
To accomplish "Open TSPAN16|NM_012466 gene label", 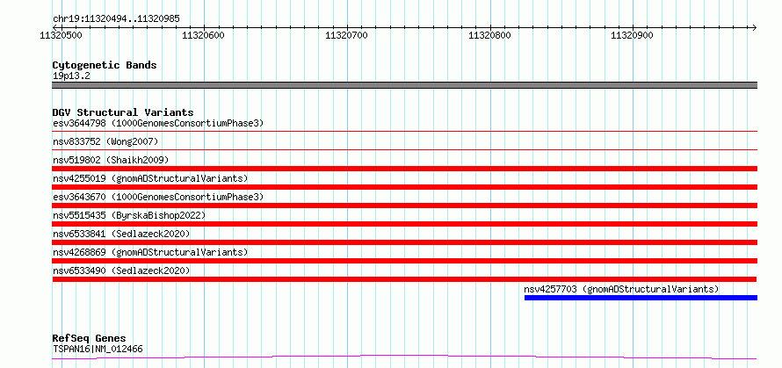I will (98, 349).
